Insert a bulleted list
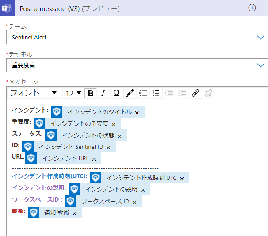Viewport: 268px width, 236px height. pyautogui.click(x=143, y=93)
